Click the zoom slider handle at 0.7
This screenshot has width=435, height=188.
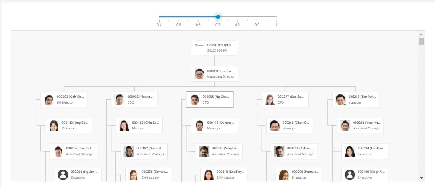tap(218, 17)
